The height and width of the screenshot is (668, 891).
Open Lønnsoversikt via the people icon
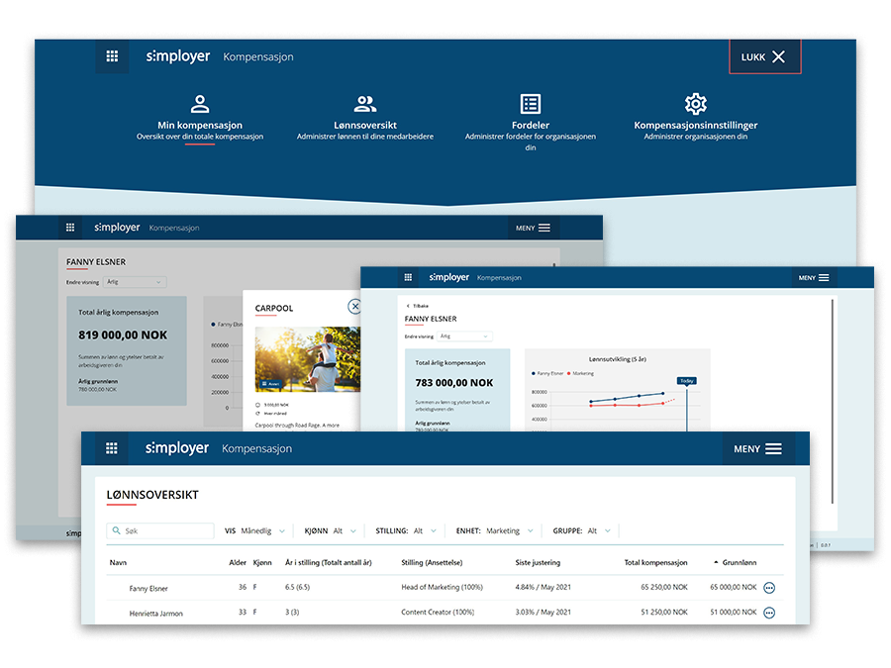pos(365,104)
